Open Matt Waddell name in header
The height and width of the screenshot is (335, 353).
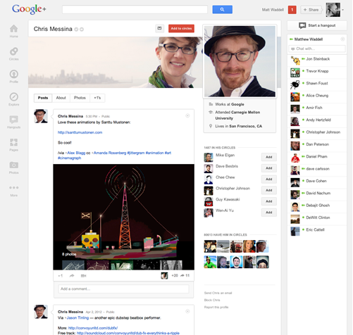pos(273,10)
